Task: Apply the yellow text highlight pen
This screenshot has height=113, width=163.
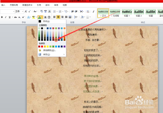Action: pyautogui.click(x=34, y=17)
